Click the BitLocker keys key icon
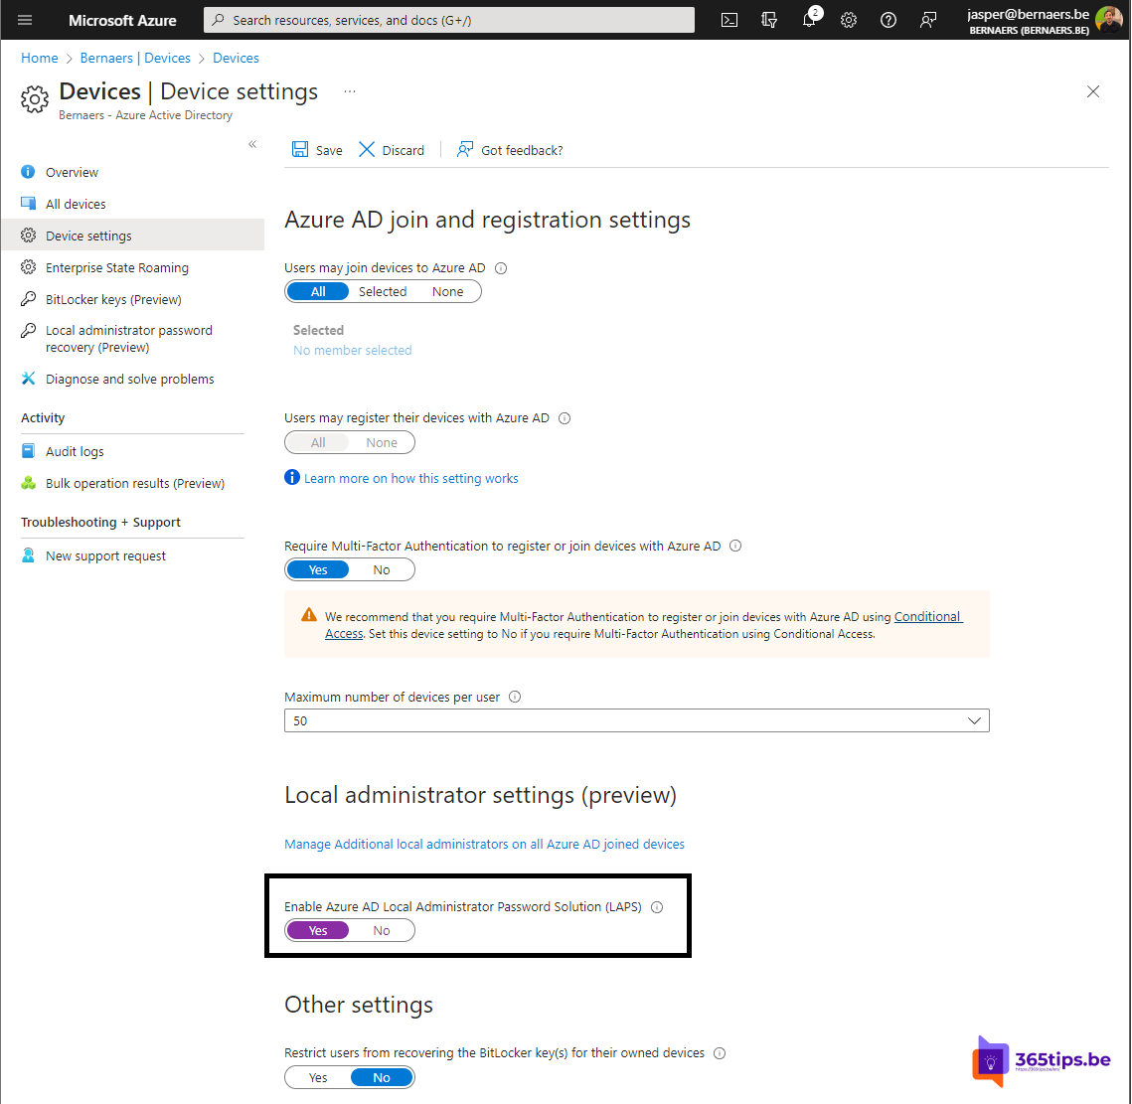 click(x=28, y=299)
